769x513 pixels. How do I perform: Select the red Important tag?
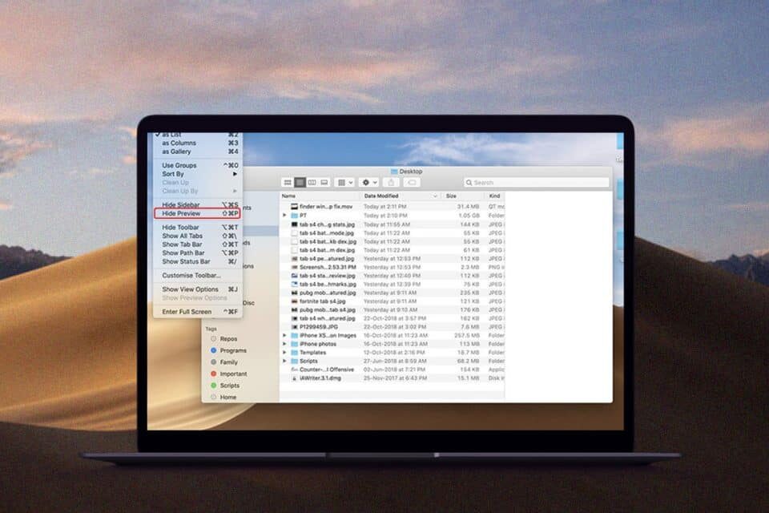233,374
